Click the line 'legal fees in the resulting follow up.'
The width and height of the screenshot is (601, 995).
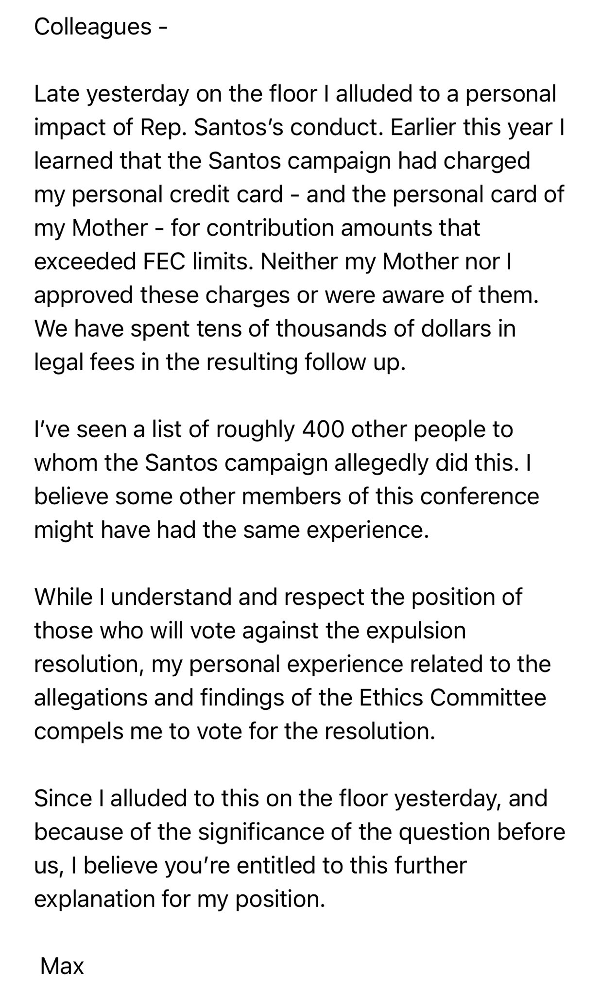point(220,363)
